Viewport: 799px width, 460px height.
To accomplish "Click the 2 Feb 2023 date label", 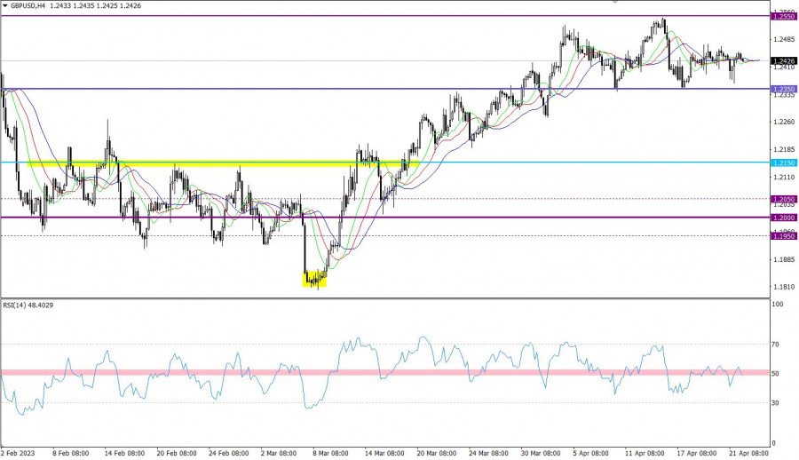I will tap(20, 453).
